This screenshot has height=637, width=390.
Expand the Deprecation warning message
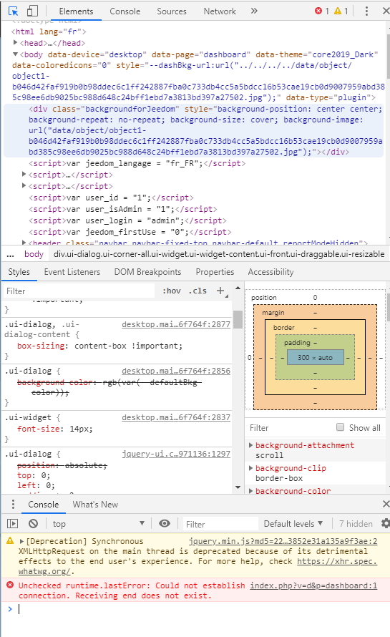[x=22, y=541]
